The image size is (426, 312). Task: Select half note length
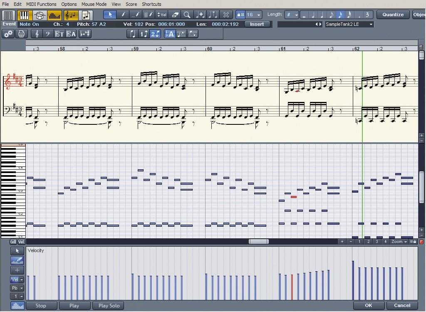[313, 15]
